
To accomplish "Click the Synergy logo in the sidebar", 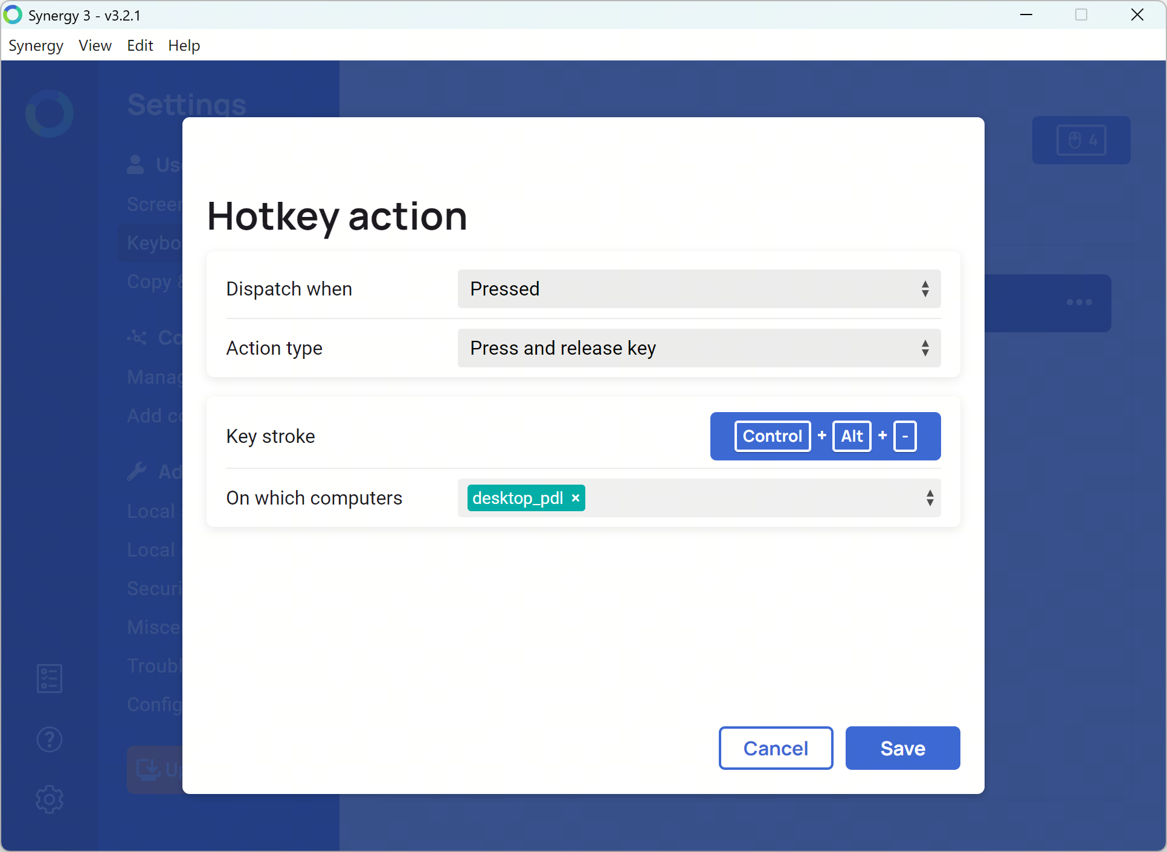I will pyautogui.click(x=50, y=114).
